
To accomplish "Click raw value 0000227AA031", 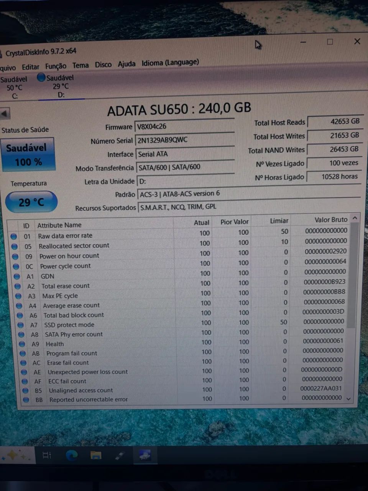I will (x=321, y=388).
